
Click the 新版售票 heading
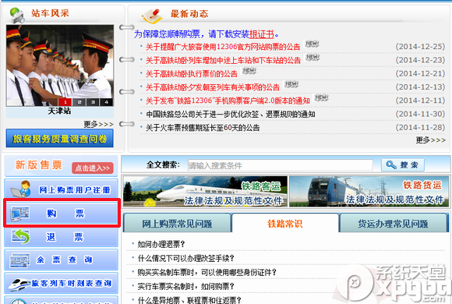coord(39,165)
